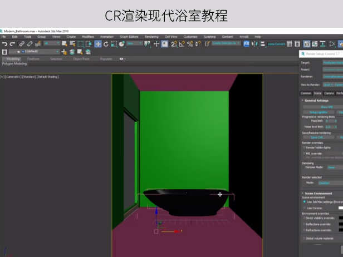Enable Mtl. override checkbox

tap(304, 153)
